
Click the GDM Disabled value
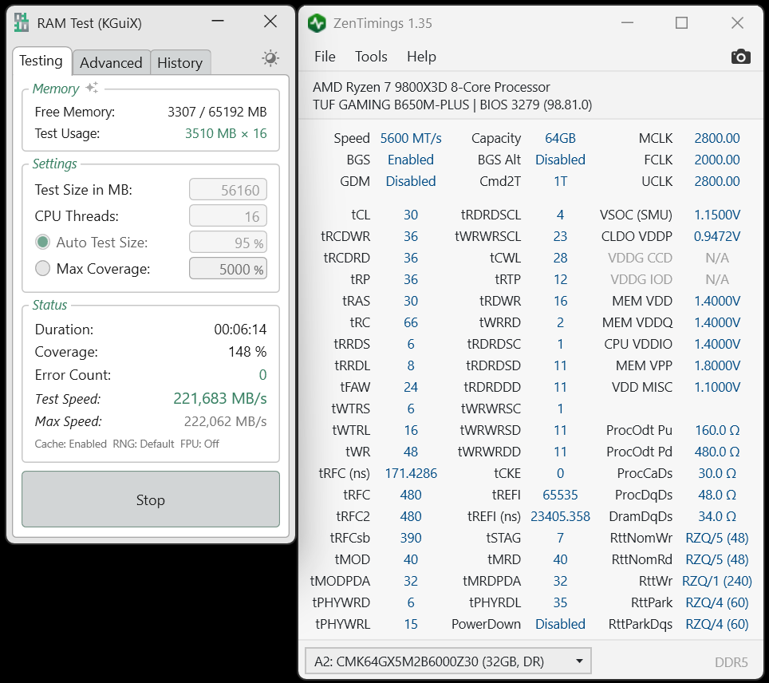[x=411, y=182]
